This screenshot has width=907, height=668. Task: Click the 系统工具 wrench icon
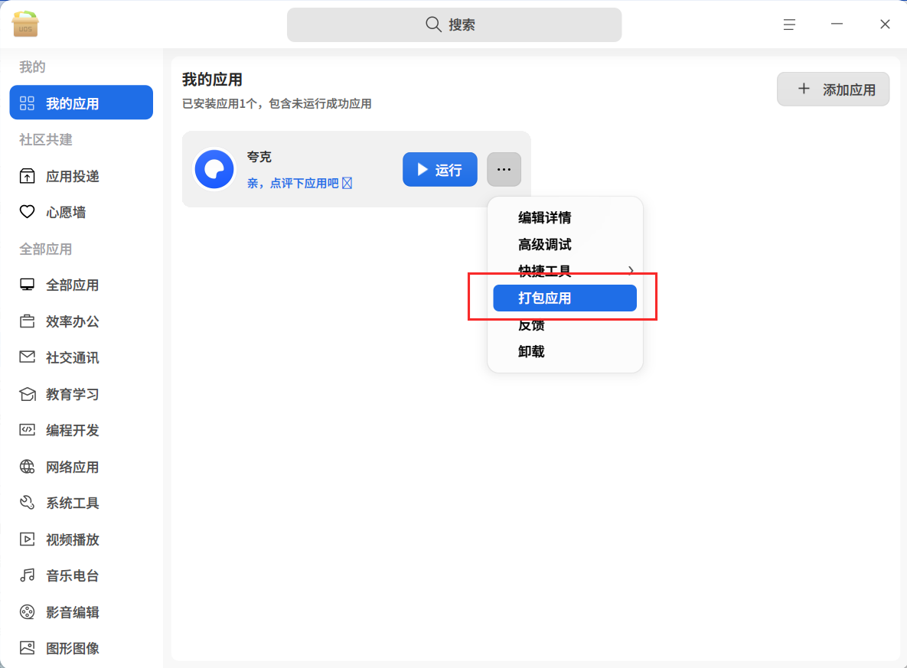pyautogui.click(x=28, y=503)
